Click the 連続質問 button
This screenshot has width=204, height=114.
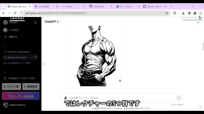coord(31,86)
